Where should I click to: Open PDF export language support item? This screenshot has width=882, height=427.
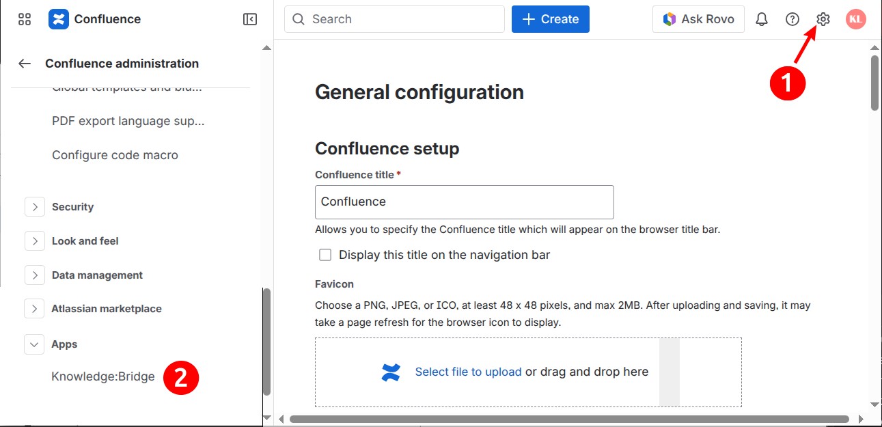(x=128, y=121)
